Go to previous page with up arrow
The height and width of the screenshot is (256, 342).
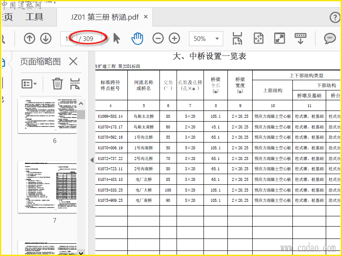29,38
